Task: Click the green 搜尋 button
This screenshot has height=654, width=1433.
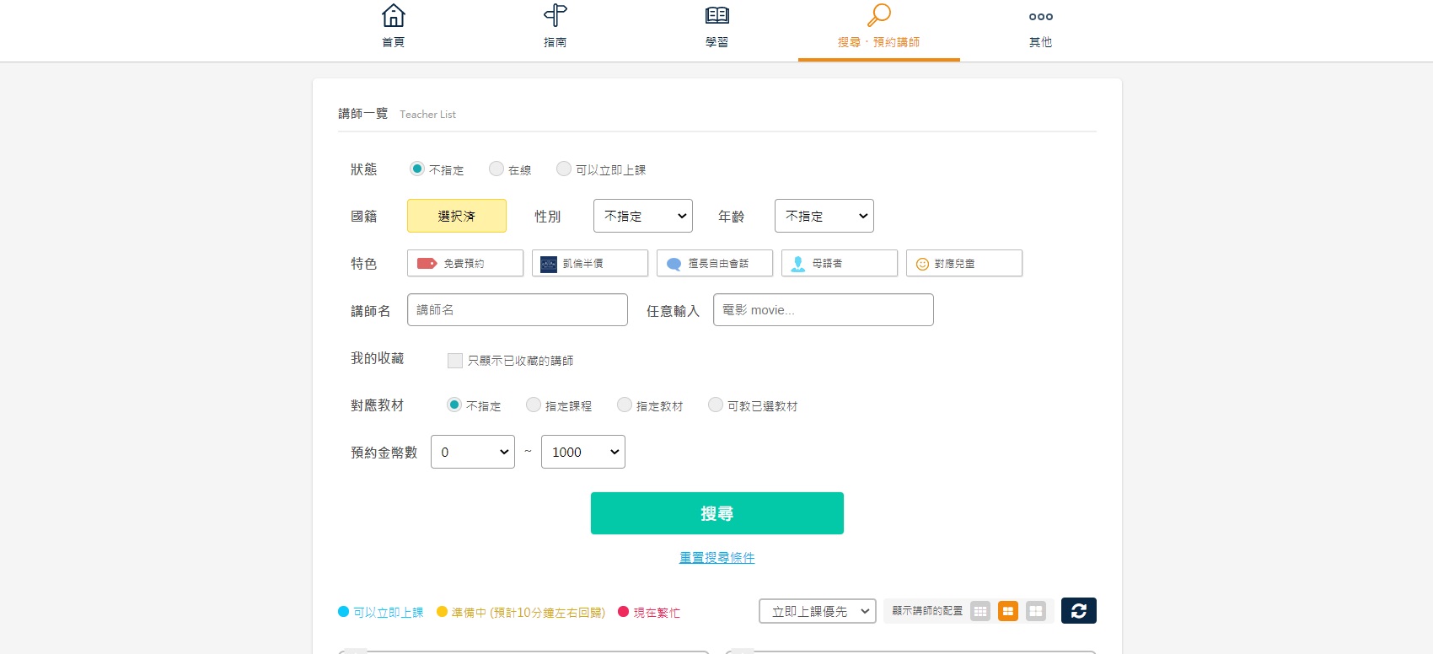Action: click(717, 513)
